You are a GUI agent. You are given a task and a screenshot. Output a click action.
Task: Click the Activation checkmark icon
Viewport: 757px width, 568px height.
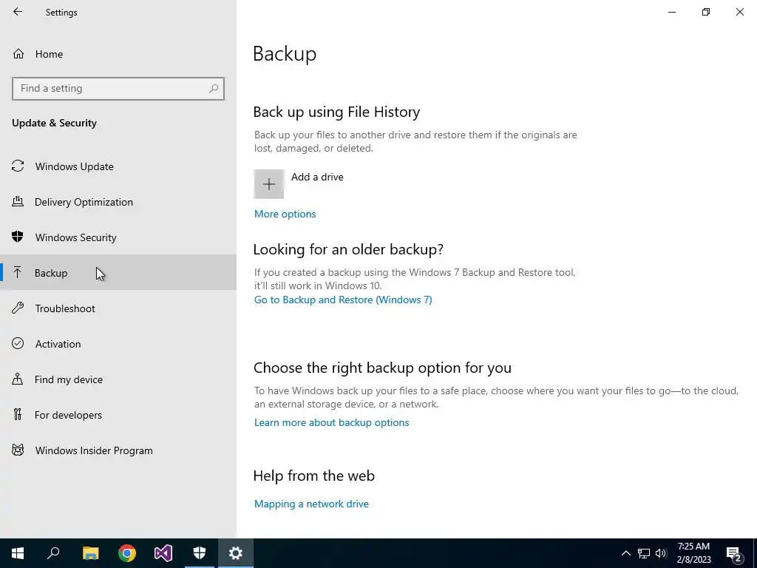[18, 343]
